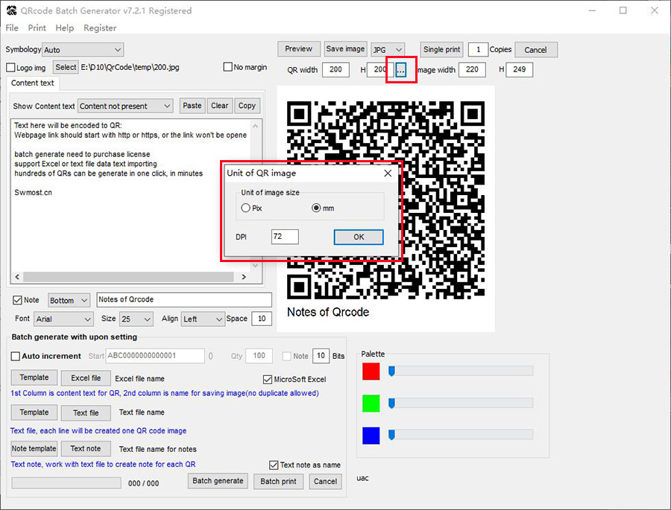
Task: Click the QR width input field
Action: point(336,69)
